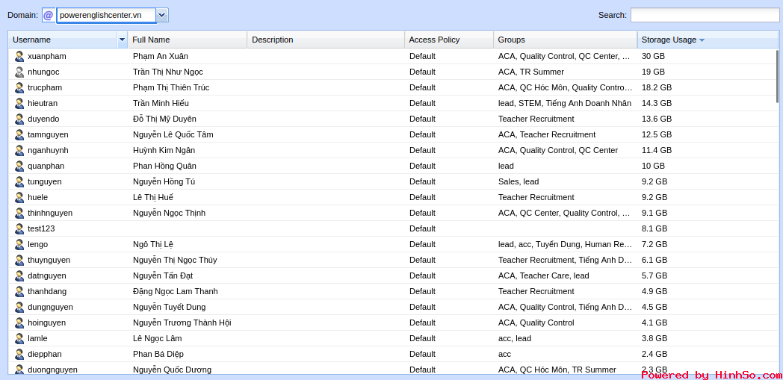Click the user icon beside trucpham
783x380 pixels.
[x=19, y=88]
